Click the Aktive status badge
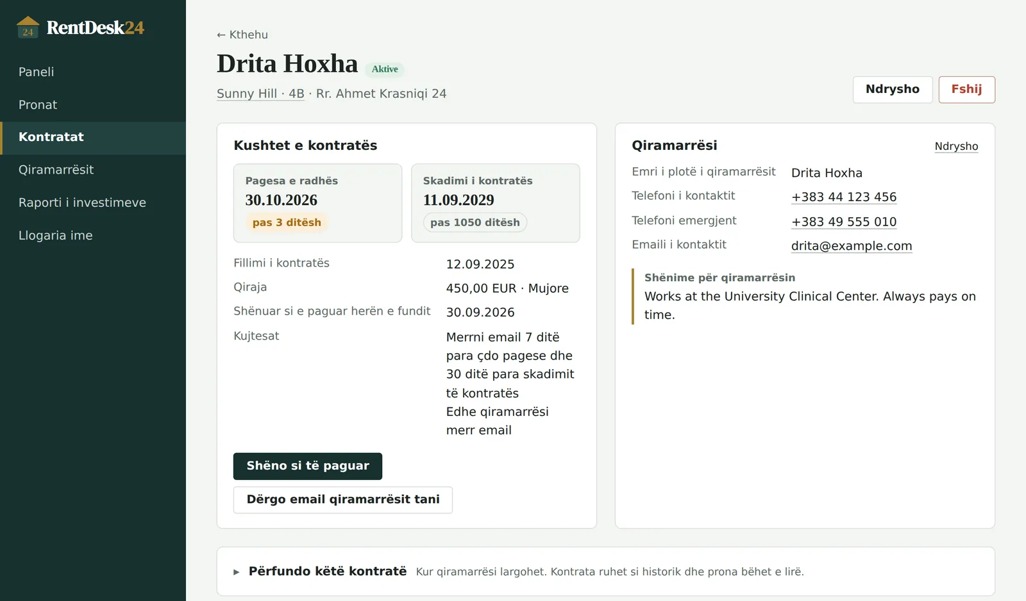The height and width of the screenshot is (601, 1026). click(385, 69)
